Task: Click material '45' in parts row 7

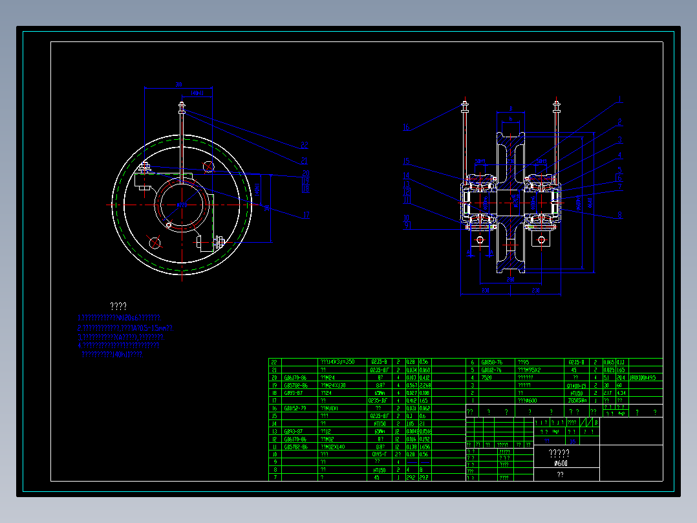Action: [377, 478]
